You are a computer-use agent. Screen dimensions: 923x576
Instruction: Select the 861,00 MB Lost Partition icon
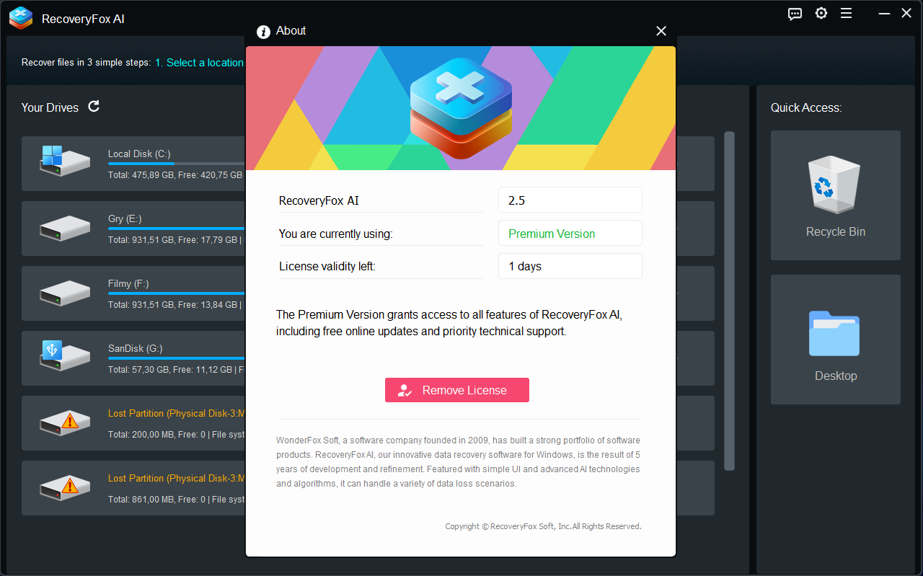click(64, 487)
